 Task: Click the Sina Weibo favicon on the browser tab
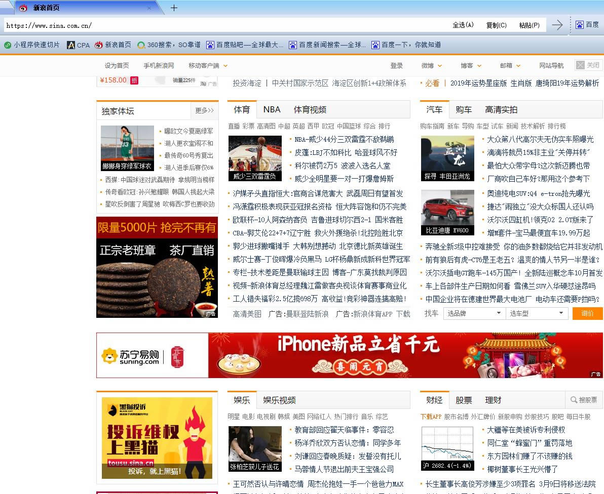23,8
